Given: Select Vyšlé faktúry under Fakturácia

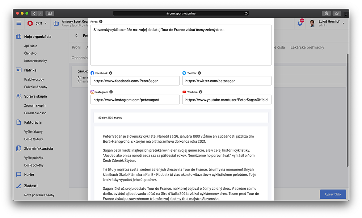Looking at the screenshot, I should pos(34,132).
